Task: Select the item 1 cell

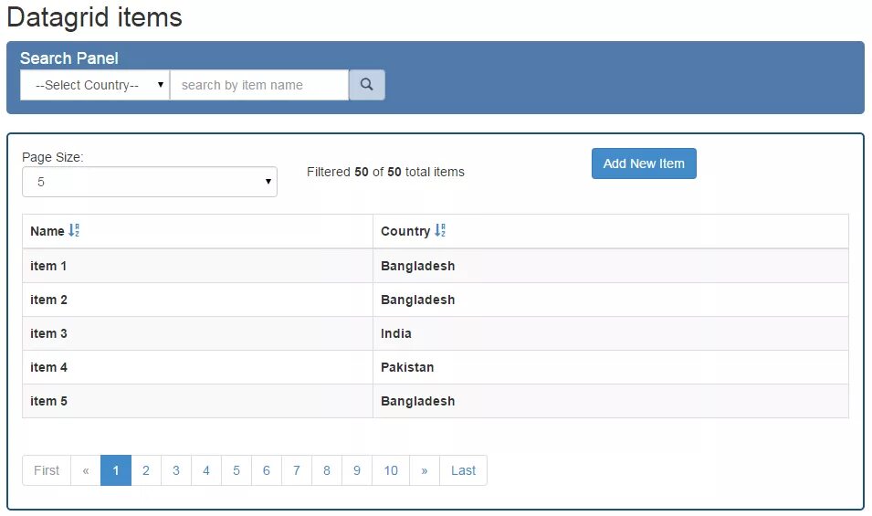Action: click(197, 266)
